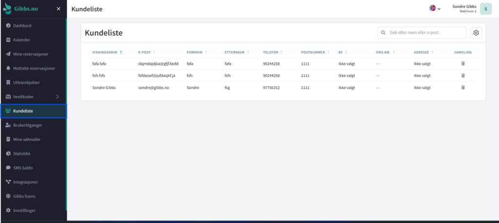Delete customer fafa fafa with trash icon
The height and width of the screenshot is (223, 499).
coord(463,64)
